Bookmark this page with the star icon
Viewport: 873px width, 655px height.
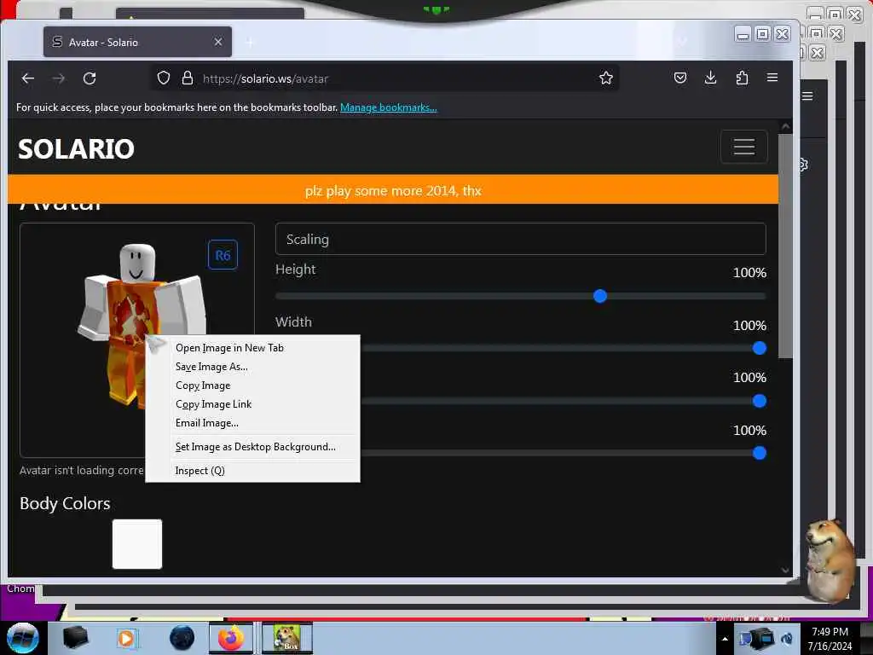pyautogui.click(x=606, y=78)
